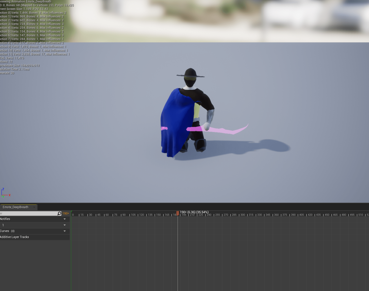
Task: Select the Additive Layer Tracks row
Action: coord(15,237)
